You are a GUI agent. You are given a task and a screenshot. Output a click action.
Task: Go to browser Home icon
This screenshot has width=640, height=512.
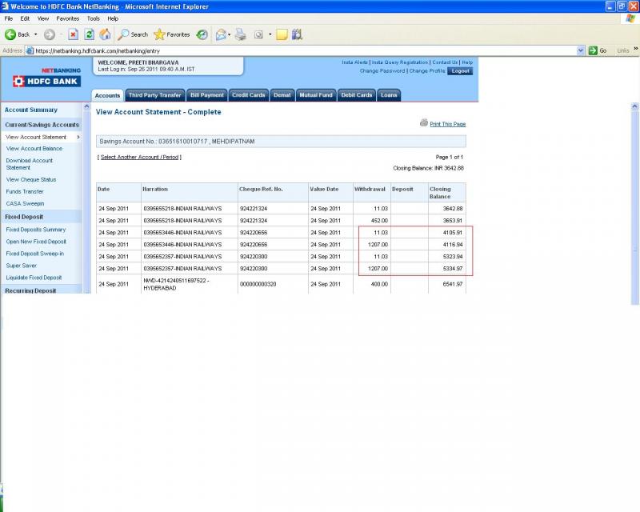(105, 34)
